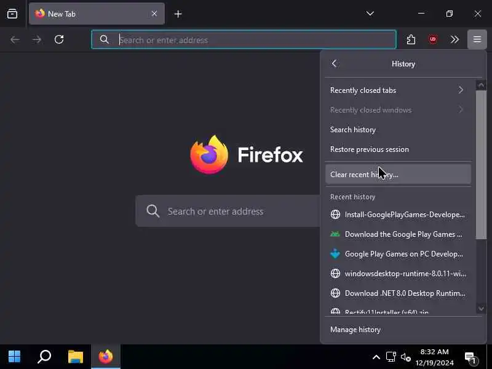Select Clear recent history…

(x=398, y=175)
